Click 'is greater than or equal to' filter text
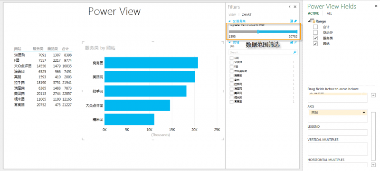Viewport: 380px width, 171px height. tap(247, 25)
